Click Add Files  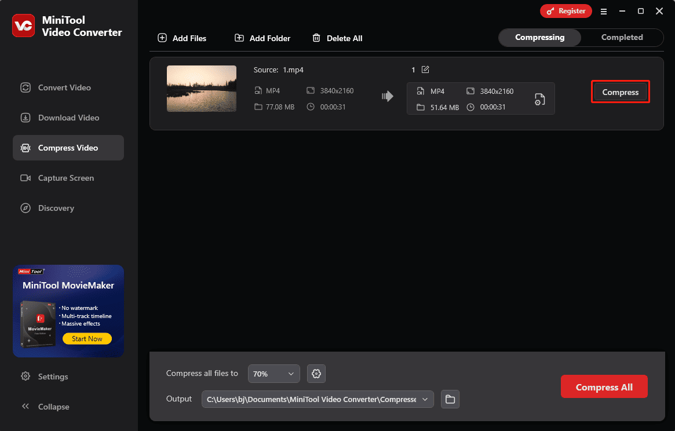point(182,38)
